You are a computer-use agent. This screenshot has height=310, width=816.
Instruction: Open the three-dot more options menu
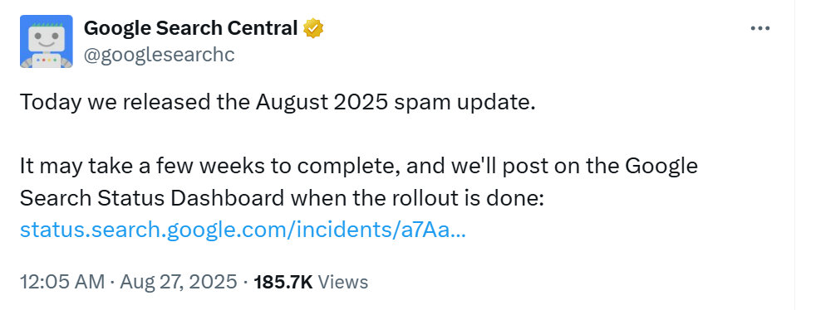pyautogui.click(x=759, y=28)
